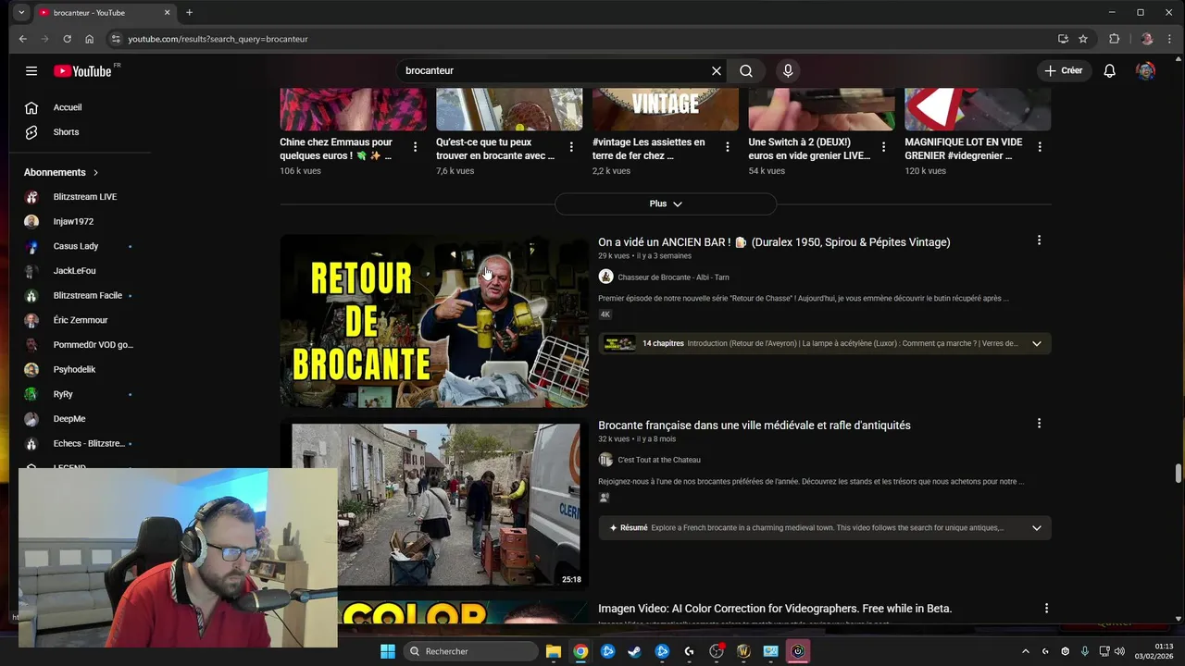The image size is (1185, 666).
Task: Open the YouTube hamburger guide menu
Action: point(31,71)
